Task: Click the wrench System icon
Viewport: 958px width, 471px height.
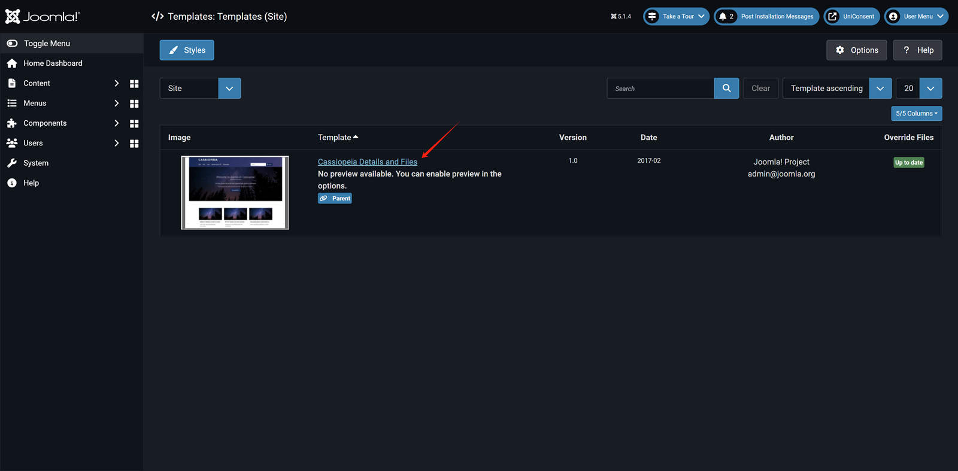Action: click(x=12, y=163)
